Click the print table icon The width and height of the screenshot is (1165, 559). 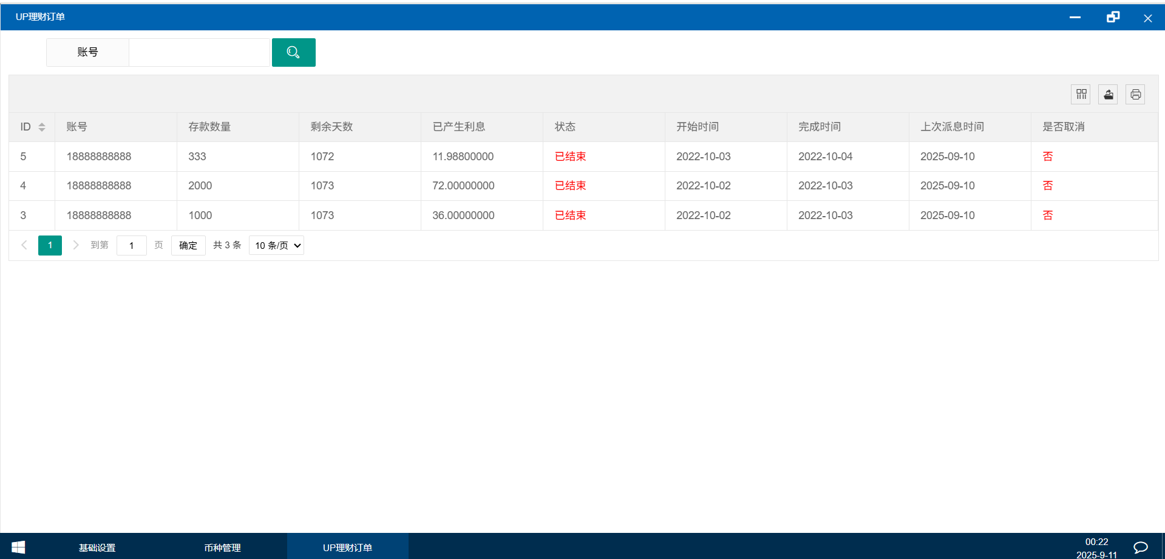point(1135,94)
